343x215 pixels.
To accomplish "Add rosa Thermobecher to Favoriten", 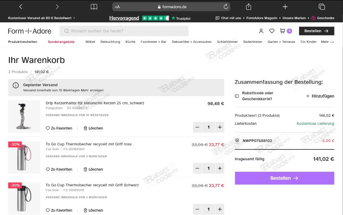I will 59,169.
